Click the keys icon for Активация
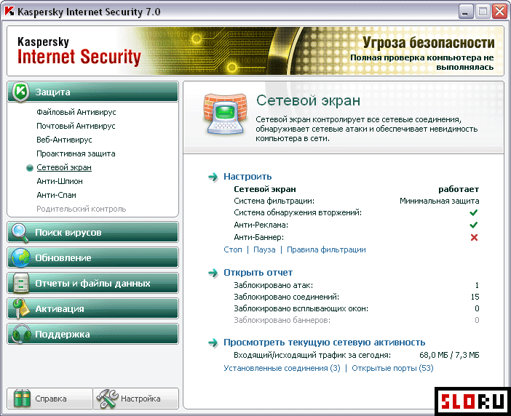 tap(21, 308)
